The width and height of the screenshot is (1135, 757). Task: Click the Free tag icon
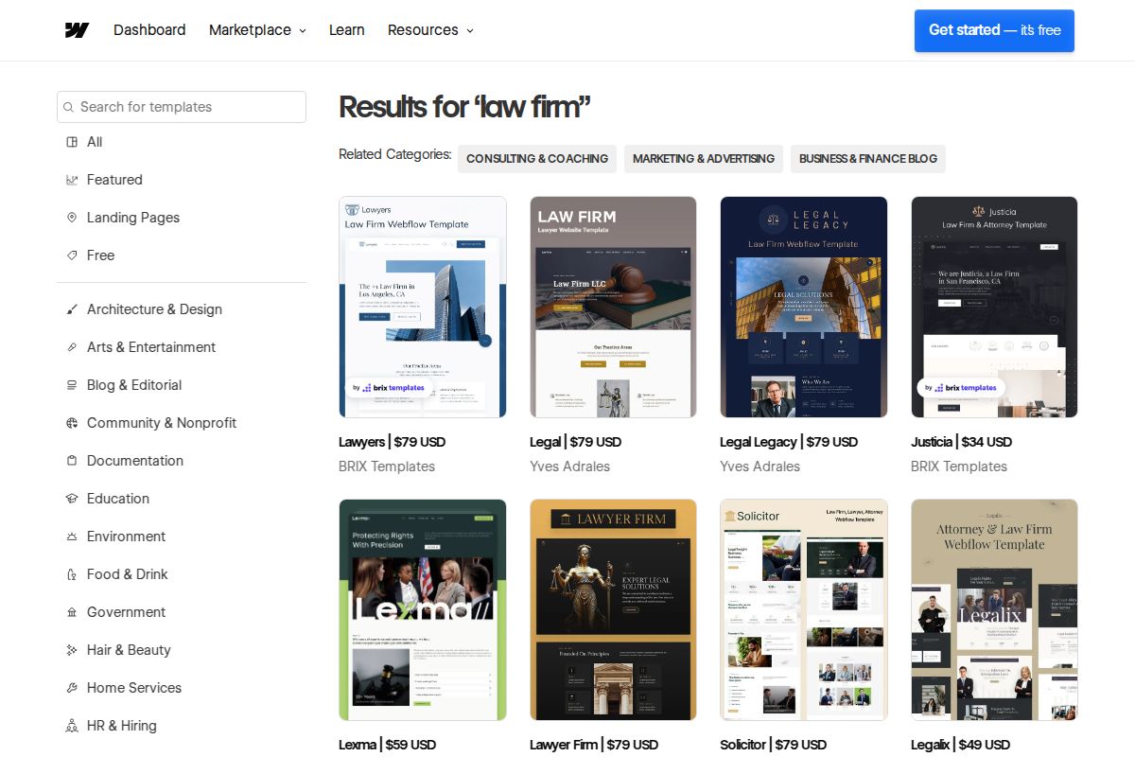72,255
